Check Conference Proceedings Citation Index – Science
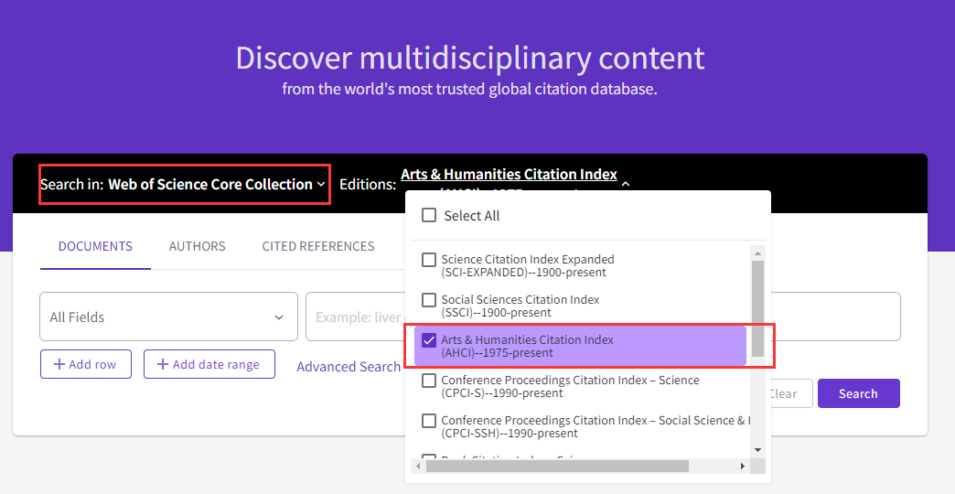This screenshot has height=494, width=955. pos(428,381)
